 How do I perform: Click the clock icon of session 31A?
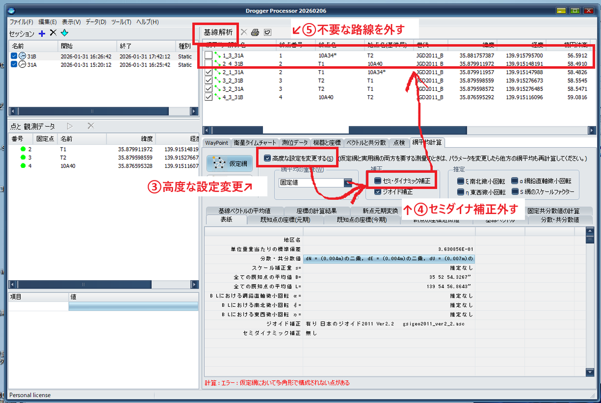[22, 65]
